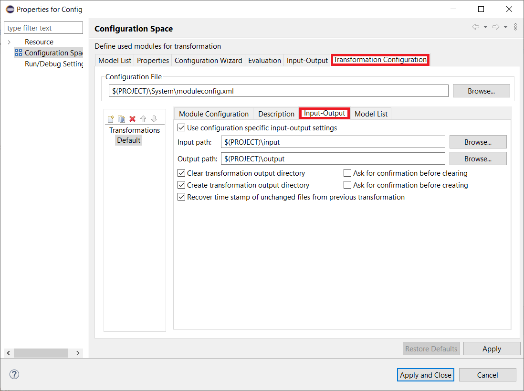The width and height of the screenshot is (524, 391).
Task: Expand the Resource tree item
Action: [x=10, y=42]
